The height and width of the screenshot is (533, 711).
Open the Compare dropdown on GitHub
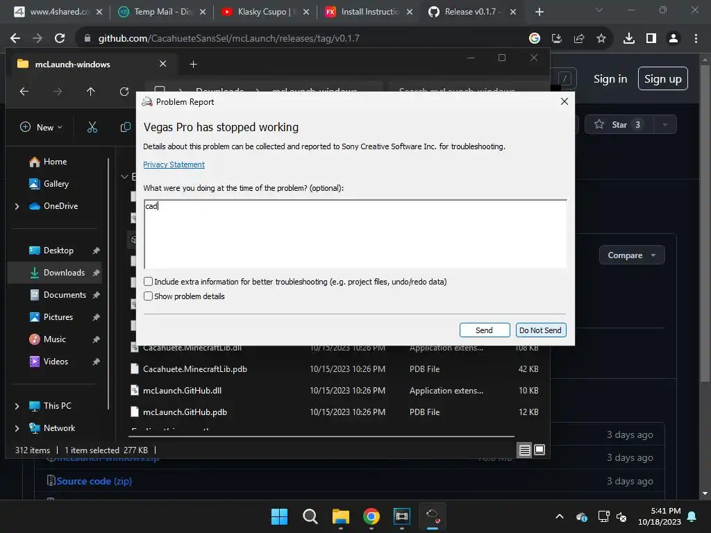point(632,255)
